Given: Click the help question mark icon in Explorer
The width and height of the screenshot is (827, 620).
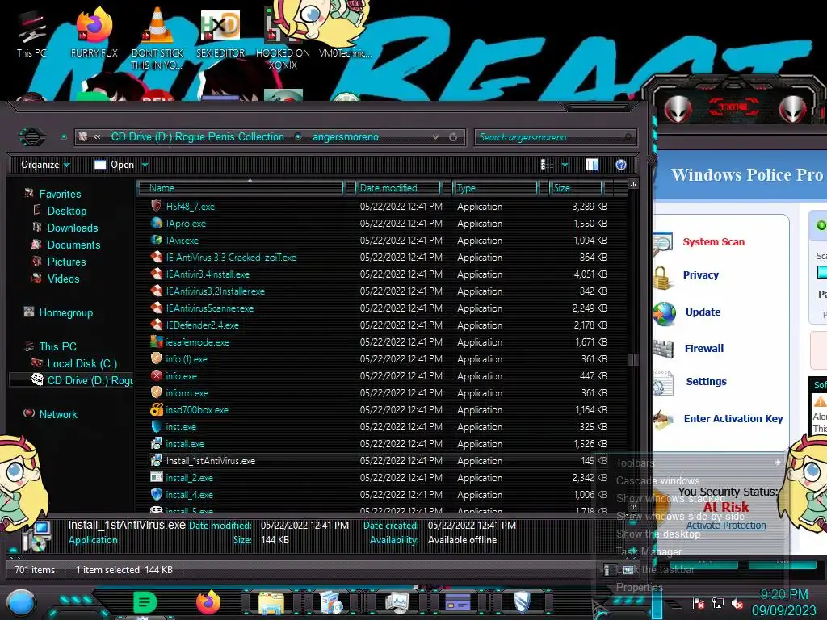Looking at the screenshot, I should 621,165.
